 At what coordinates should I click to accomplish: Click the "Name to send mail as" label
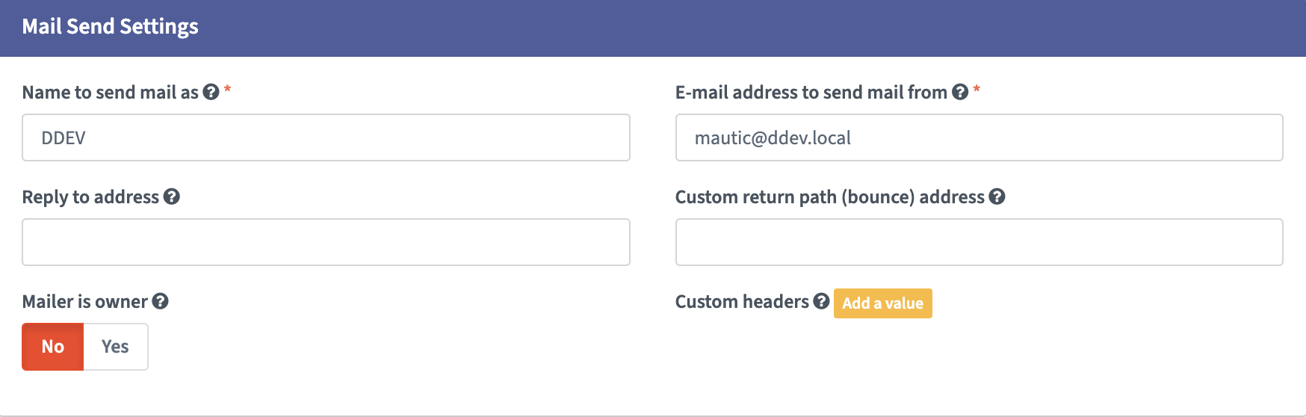[x=110, y=92]
